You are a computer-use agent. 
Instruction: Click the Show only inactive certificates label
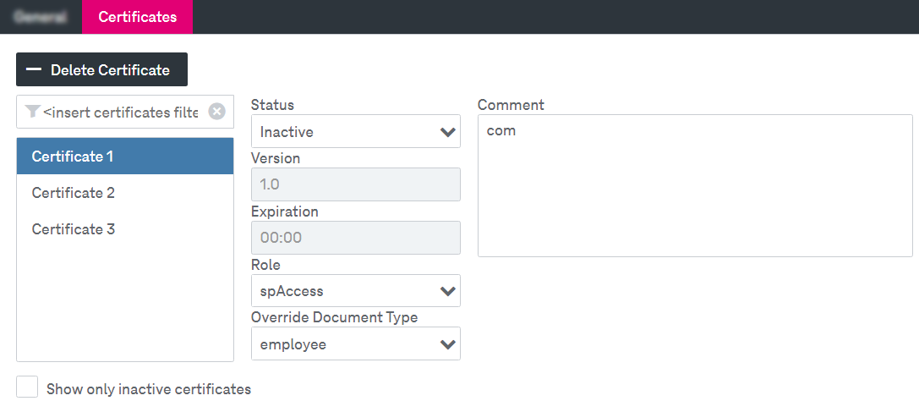click(149, 388)
